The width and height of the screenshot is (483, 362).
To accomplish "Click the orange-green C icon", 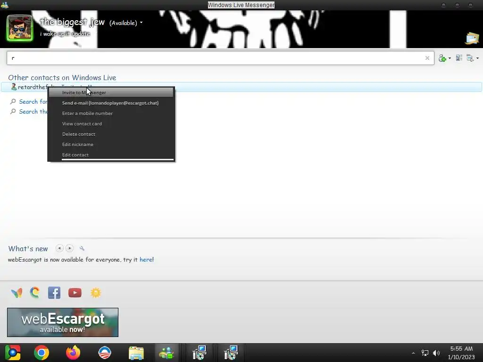I will pyautogui.click(x=35, y=293).
